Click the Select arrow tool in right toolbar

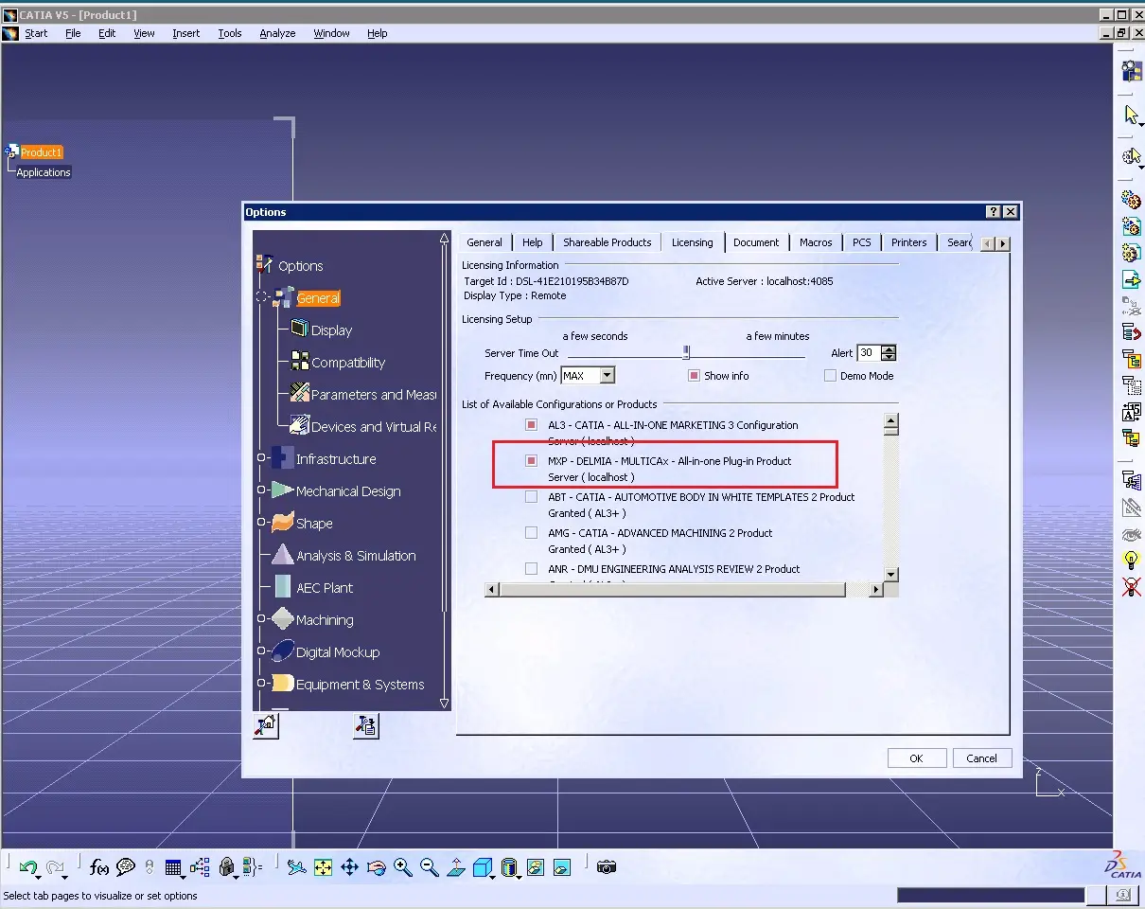(x=1131, y=116)
